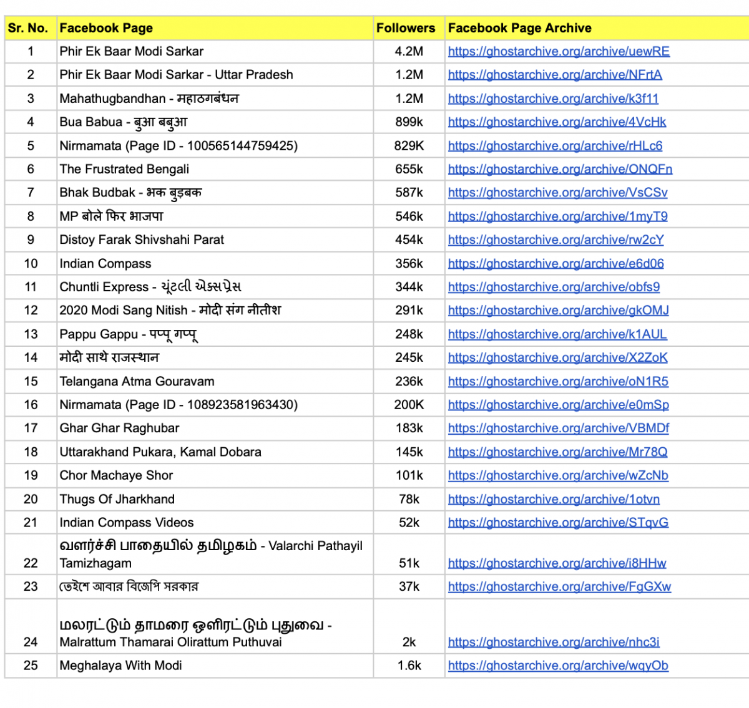Open Bua Babua's archive link
The width and height of the screenshot is (749, 708).
tap(557, 122)
